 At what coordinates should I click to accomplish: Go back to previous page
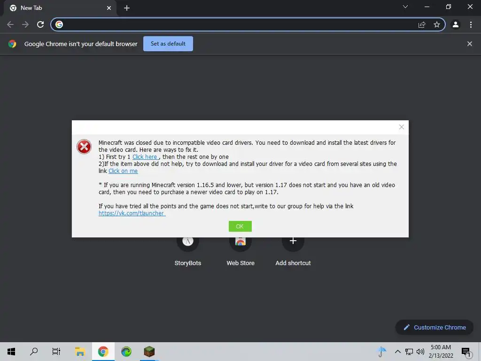tap(10, 24)
